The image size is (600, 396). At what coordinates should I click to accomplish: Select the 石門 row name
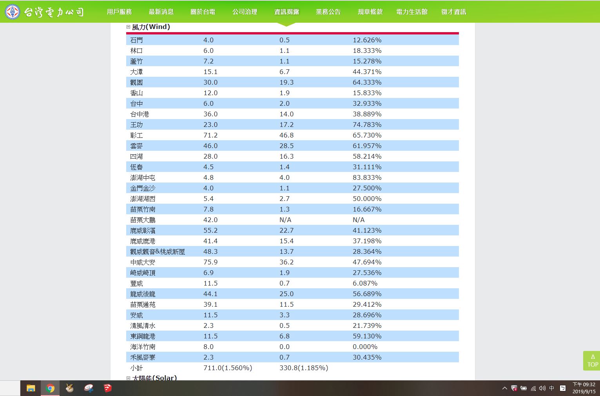coord(136,40)
